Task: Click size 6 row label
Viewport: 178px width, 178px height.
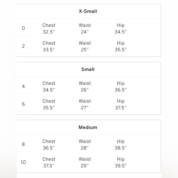Action: point(23,104)
